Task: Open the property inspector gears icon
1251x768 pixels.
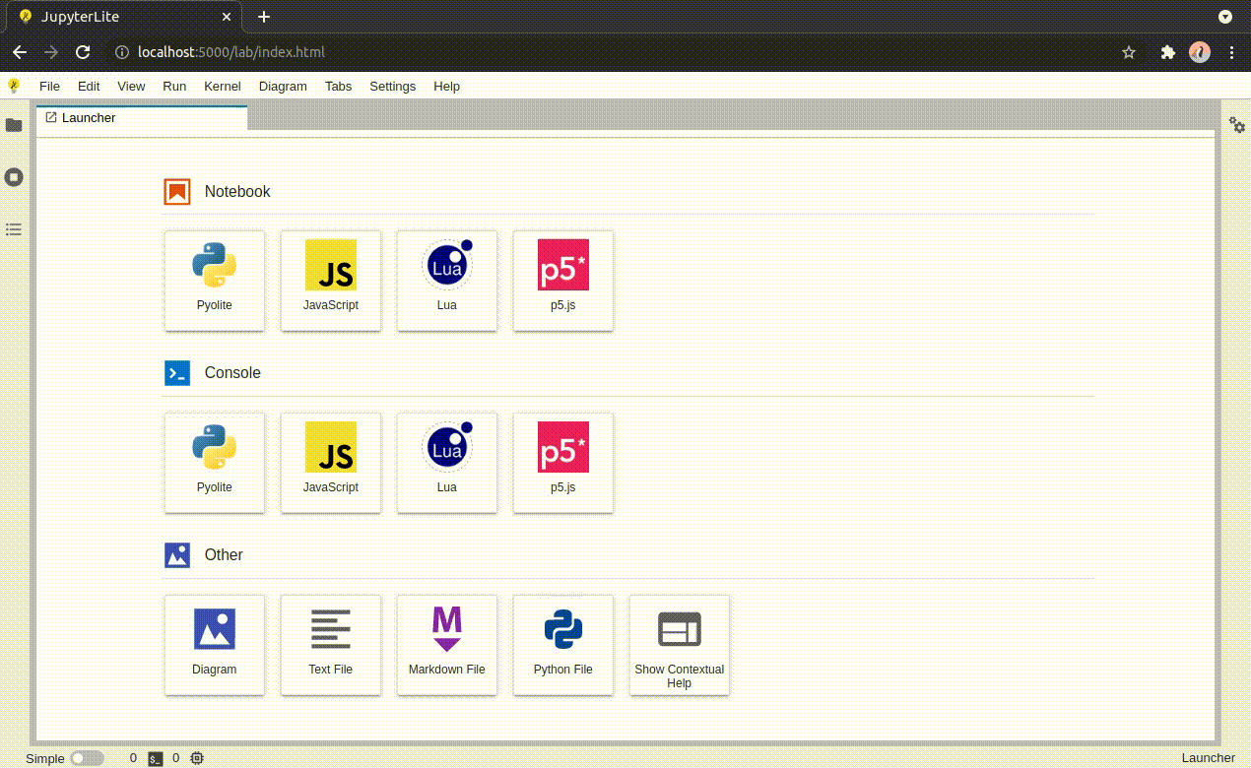Action: coord(1236,125)
